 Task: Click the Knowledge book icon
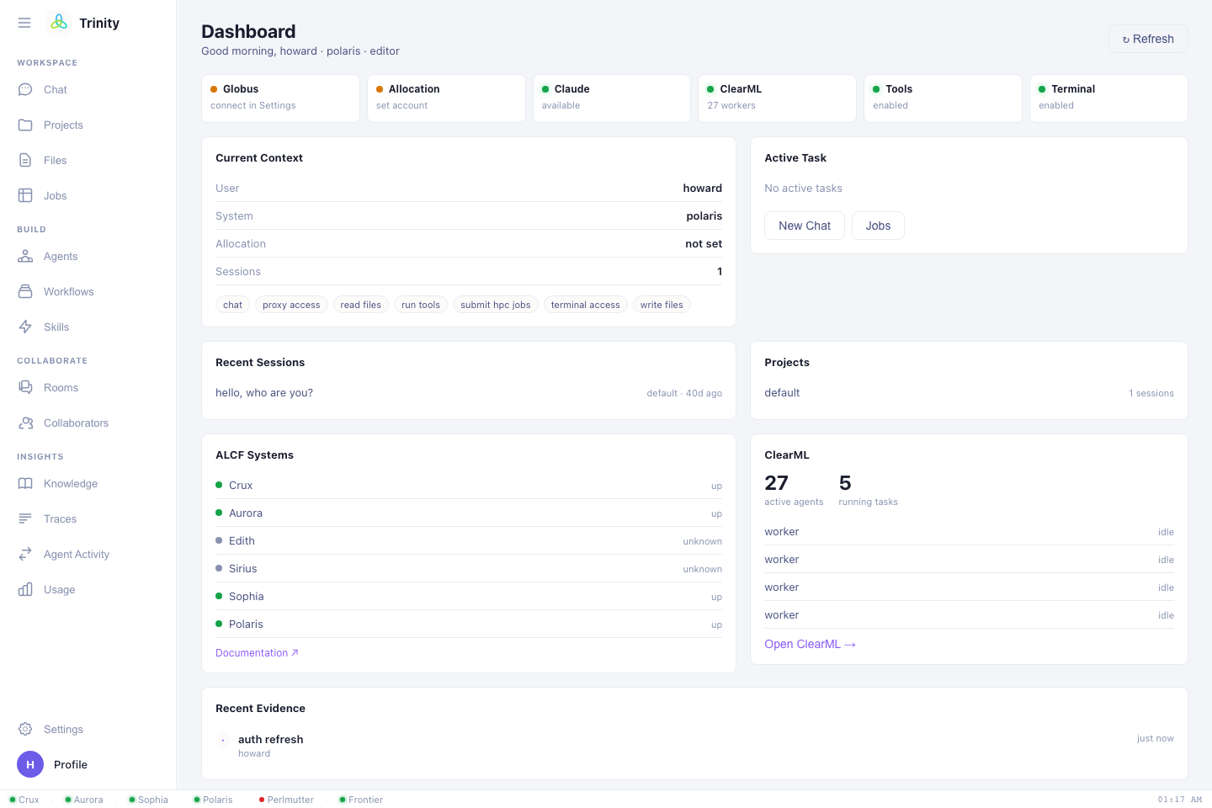[25, 483]
